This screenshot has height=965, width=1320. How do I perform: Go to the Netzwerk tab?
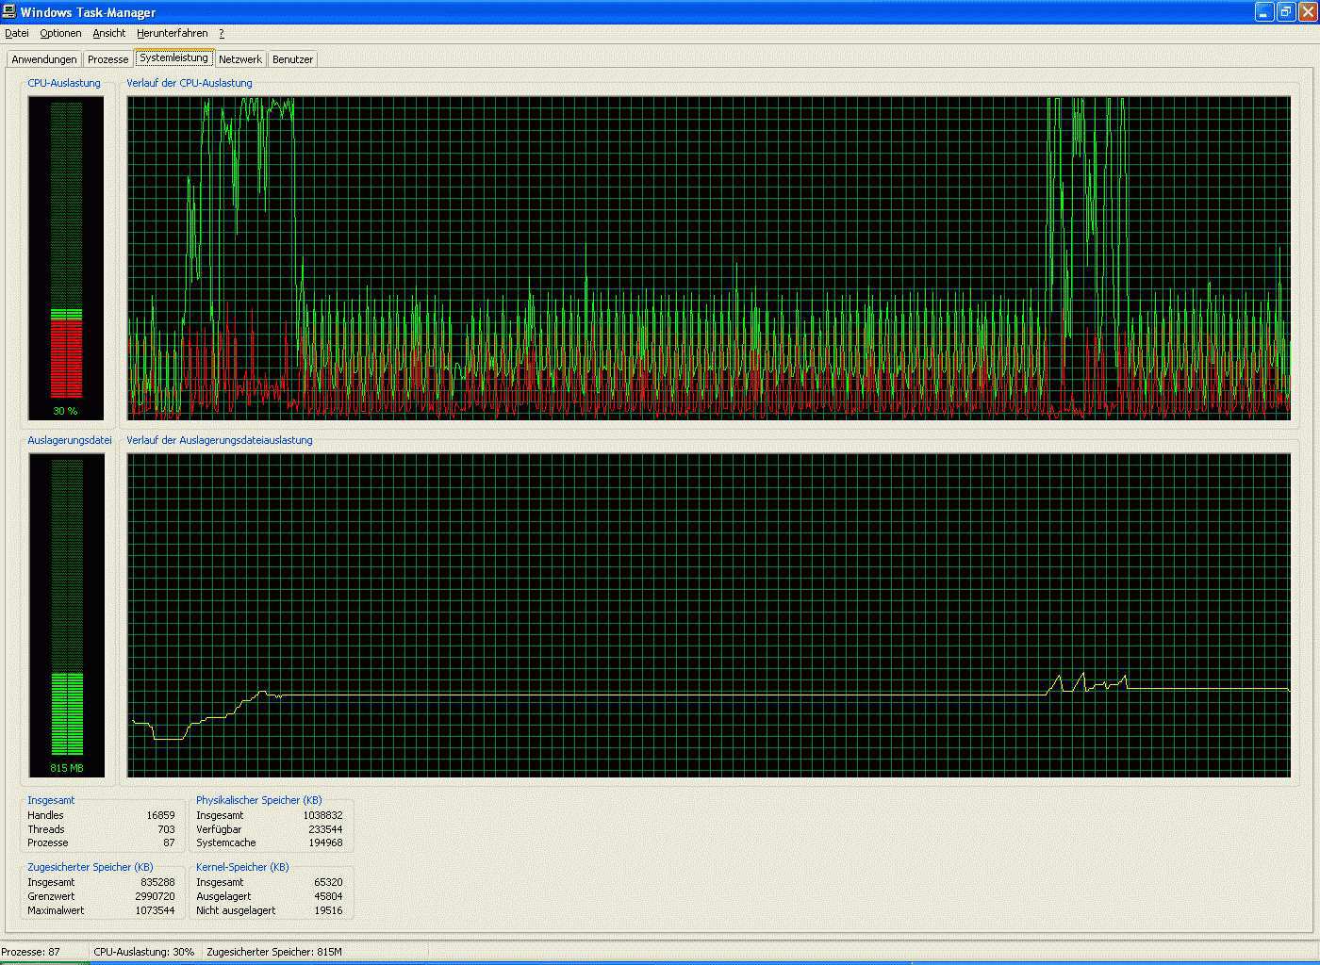click(x=240, y=59)
